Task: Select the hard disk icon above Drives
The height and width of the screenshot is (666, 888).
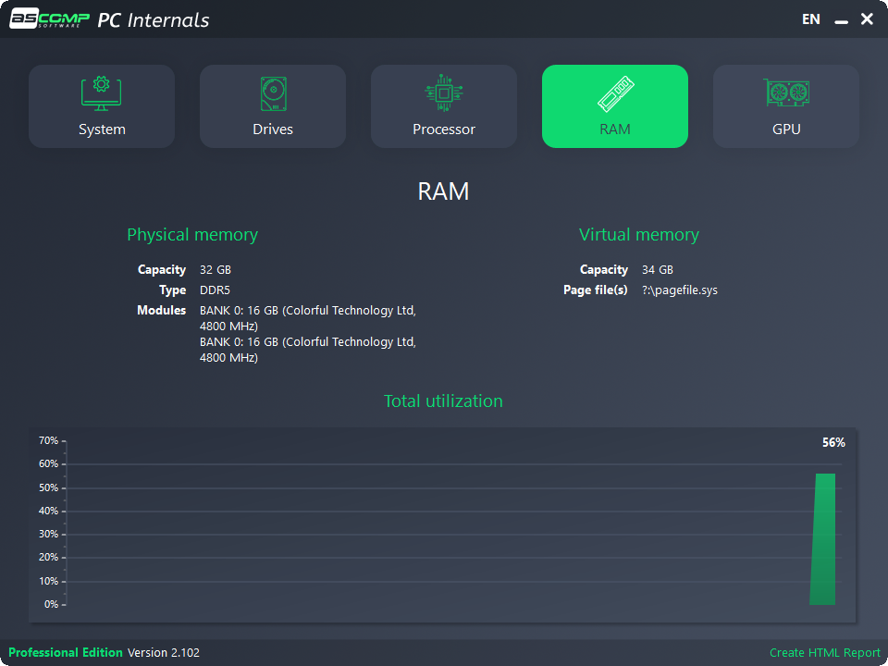Action: click(273, 92)
